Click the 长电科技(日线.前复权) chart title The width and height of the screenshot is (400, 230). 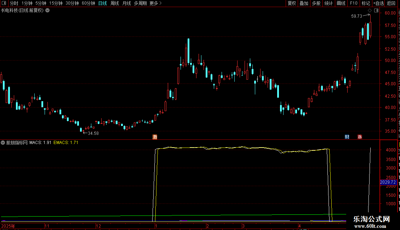point(22,11)
